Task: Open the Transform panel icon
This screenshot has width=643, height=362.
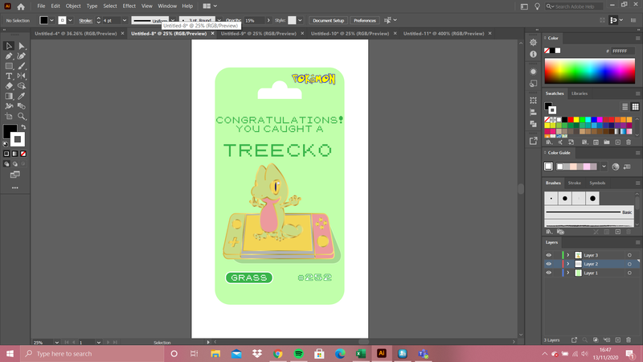Action: coord(533,101)
